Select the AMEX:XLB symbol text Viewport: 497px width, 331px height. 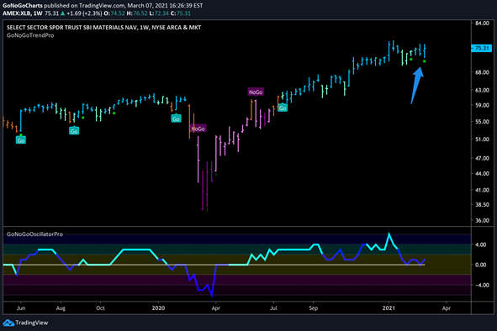pos(17,13)
